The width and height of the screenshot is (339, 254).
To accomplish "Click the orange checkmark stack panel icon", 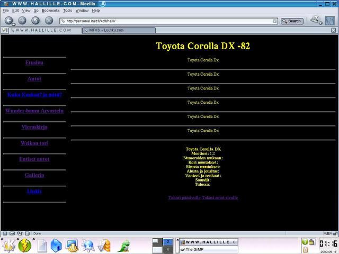I will pyautogui.click(x=104, y=246).
